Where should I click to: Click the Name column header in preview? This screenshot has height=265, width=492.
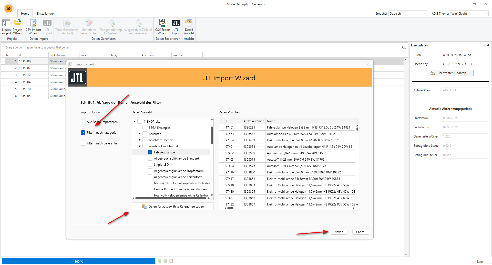pos(310,121)
